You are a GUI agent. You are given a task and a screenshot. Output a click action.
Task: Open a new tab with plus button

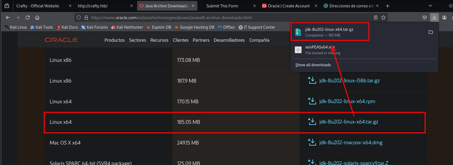click(x=387, y=6)
